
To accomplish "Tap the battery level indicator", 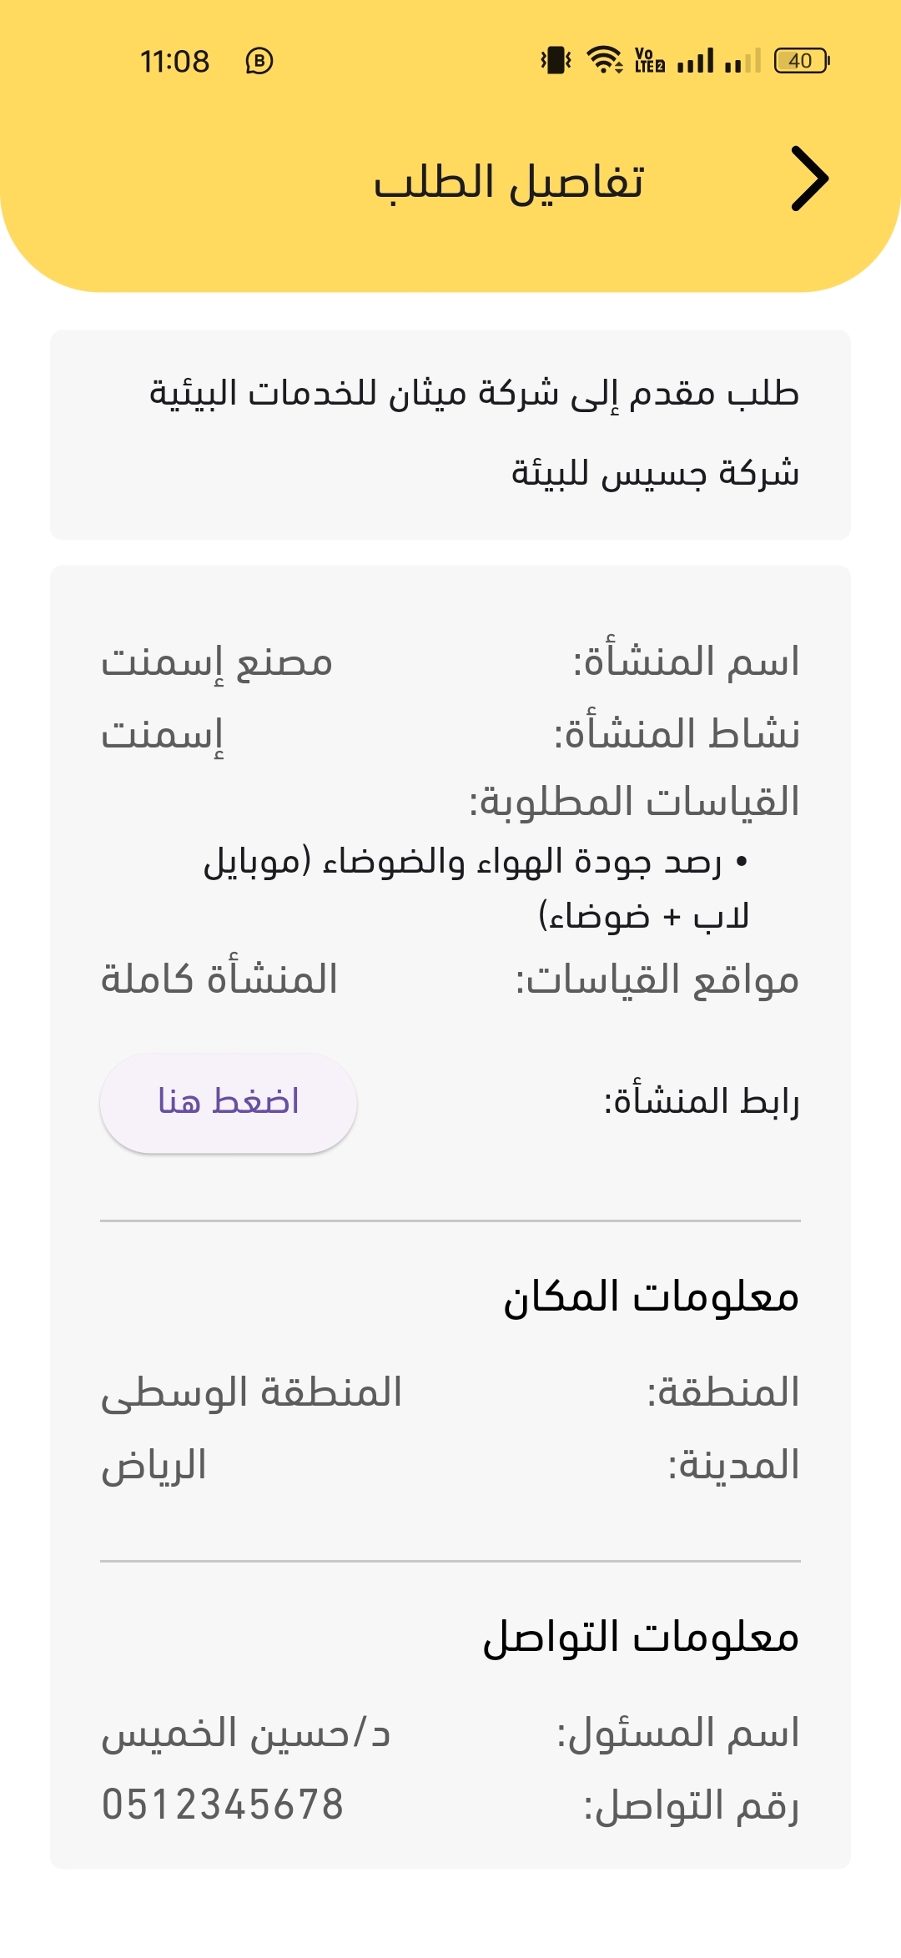I will tap(802, 61).
